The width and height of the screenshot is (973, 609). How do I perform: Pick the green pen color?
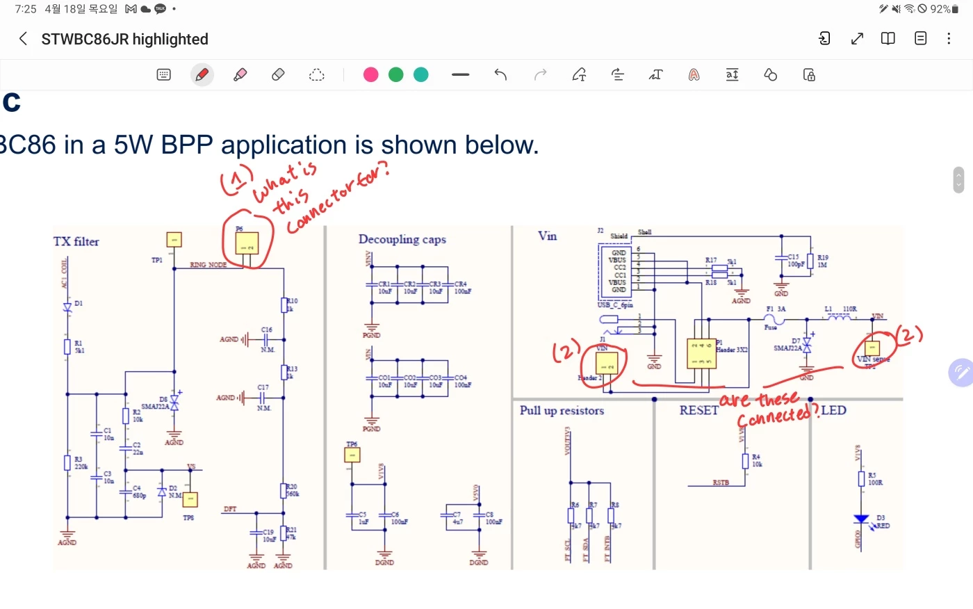tap(396, 74)
